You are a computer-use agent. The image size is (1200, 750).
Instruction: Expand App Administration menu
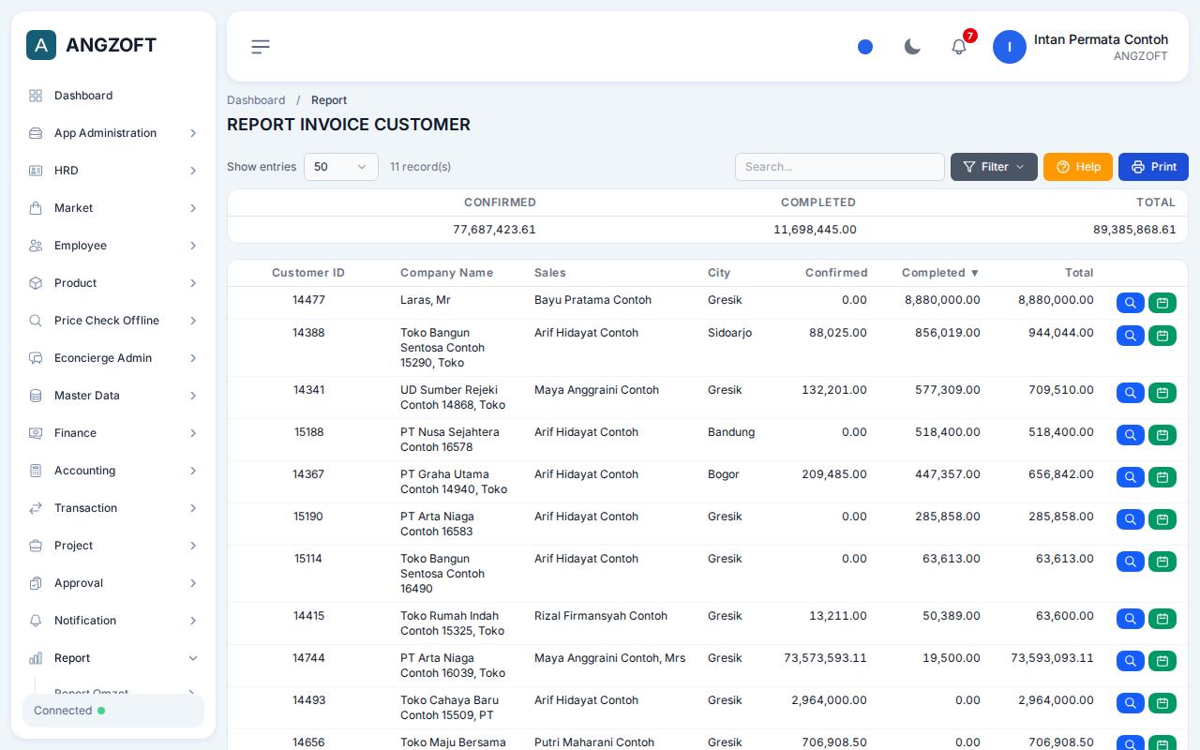pyautogui.click(x=113, y=133)
